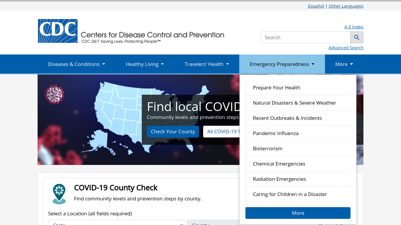Click the COVID-19 County Check heading
Image resolution: width=401 pixels, height=225 pixels.
pyautogui.click(x=116, y=188)
